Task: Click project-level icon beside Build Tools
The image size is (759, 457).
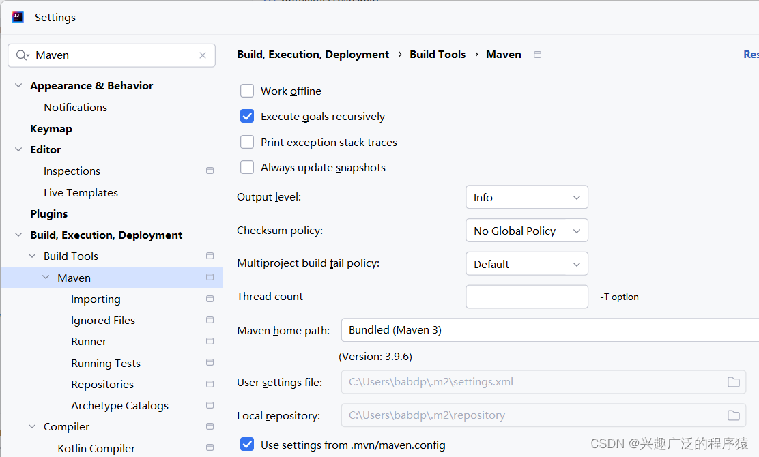Action: click(x=210, y=256)
